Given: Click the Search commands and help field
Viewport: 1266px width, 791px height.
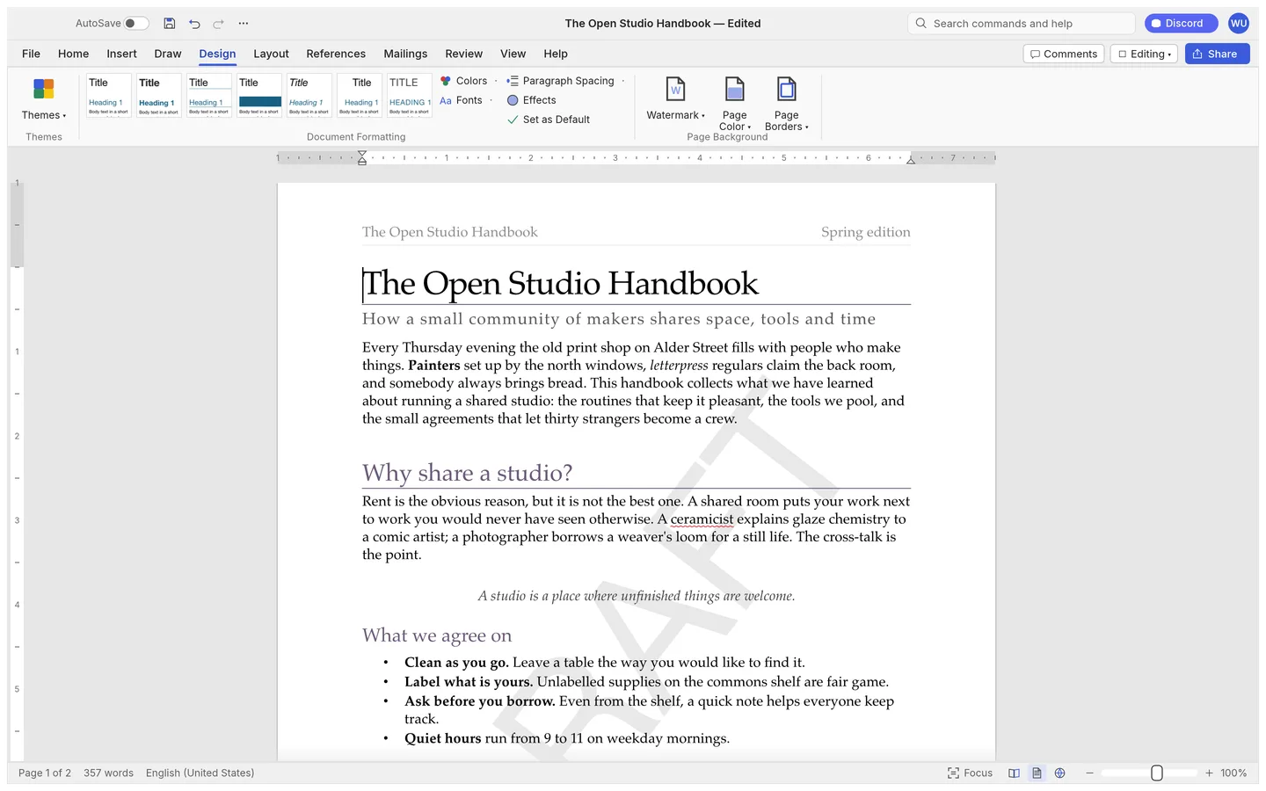Looking at the screenshot, I should pyautogui.click(x=1022, y=24).
